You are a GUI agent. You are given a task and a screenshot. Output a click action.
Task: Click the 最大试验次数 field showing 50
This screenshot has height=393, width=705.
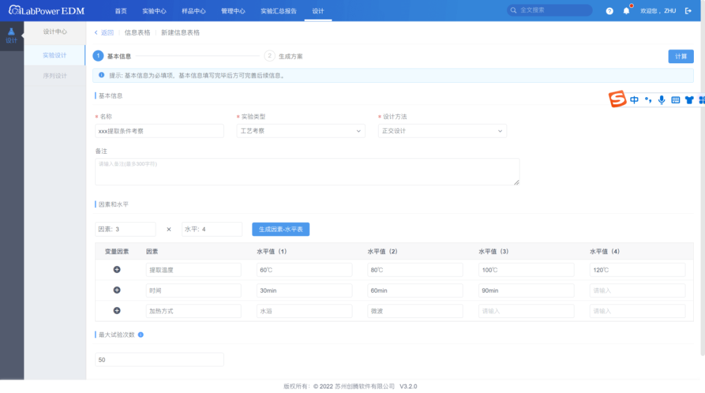(x=160, y=359)
